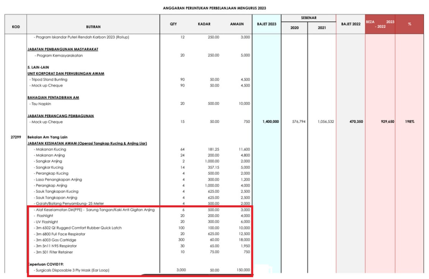
Task: Select the Makanan Kucing amount 11,600
Action: 244,150
